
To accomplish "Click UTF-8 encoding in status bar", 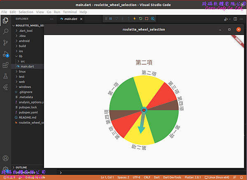I will (136, 178).
